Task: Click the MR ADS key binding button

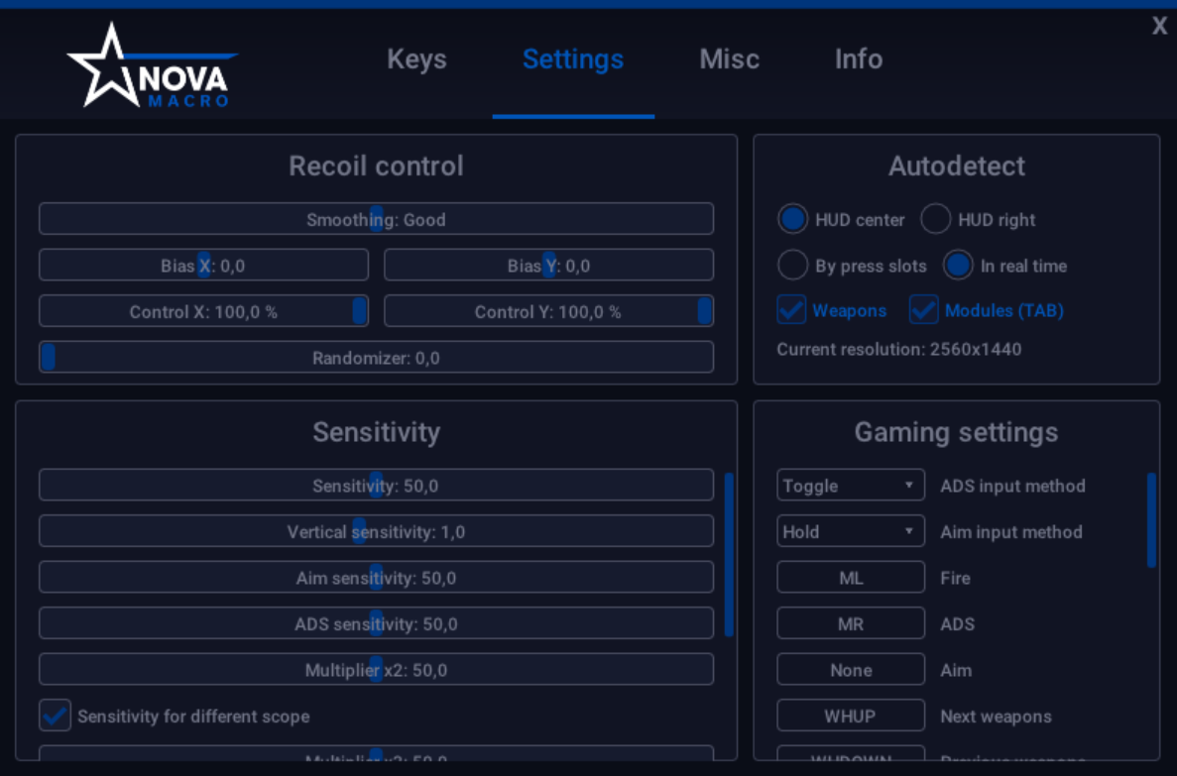Action: coord(851,623)
